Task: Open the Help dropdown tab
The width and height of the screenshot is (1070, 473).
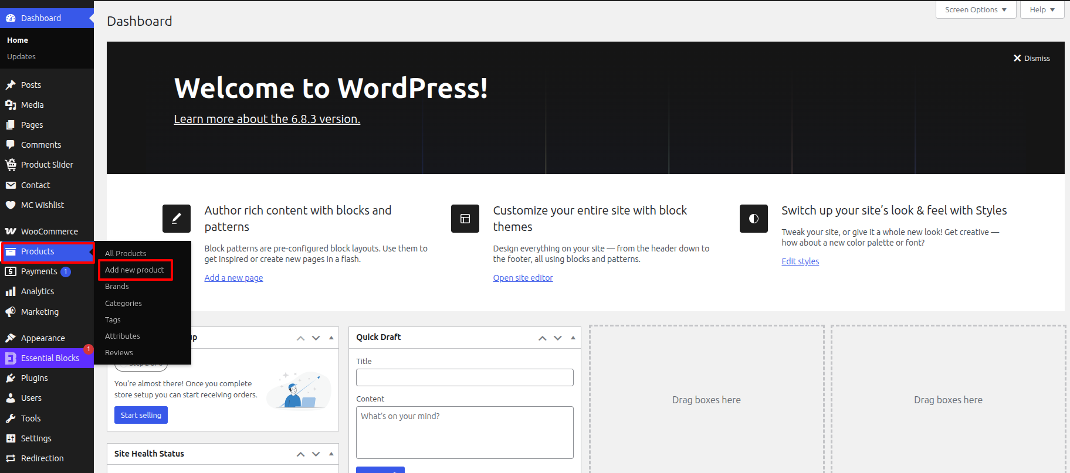Action: 1042,10
